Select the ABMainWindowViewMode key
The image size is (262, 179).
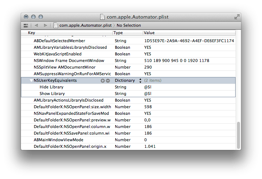(58, 140)
